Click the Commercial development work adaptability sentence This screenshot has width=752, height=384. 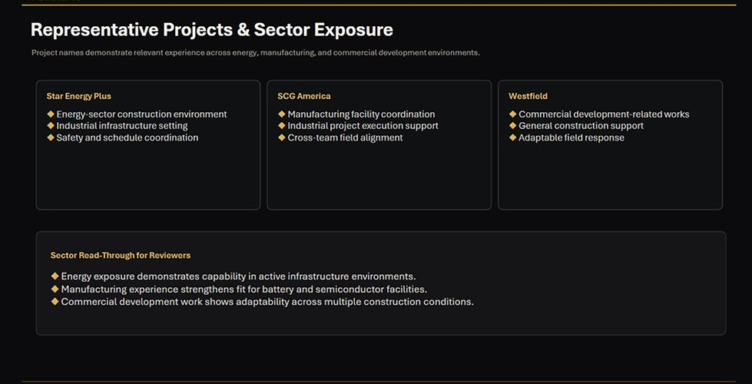[x=267, y=302]
